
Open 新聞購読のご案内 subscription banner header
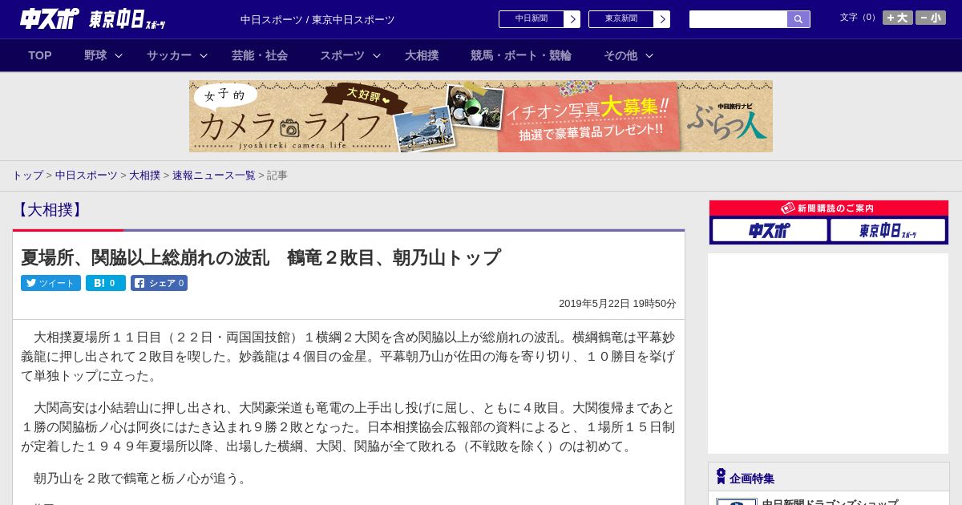pyautogui.click(x=829, y=208)
